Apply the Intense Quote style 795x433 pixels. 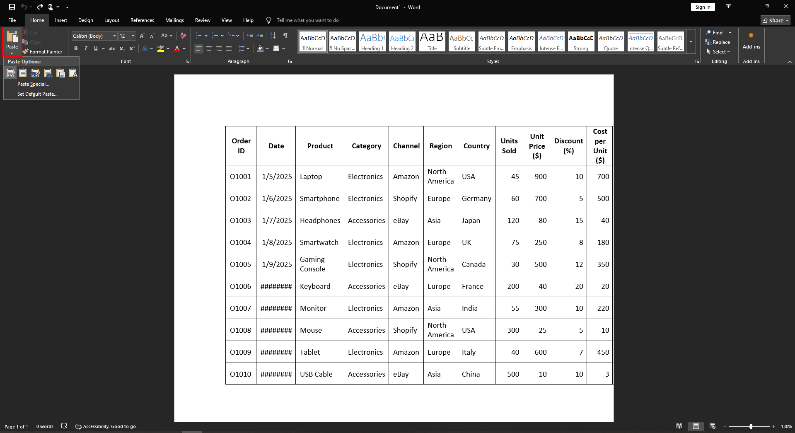tap(640, 41)
